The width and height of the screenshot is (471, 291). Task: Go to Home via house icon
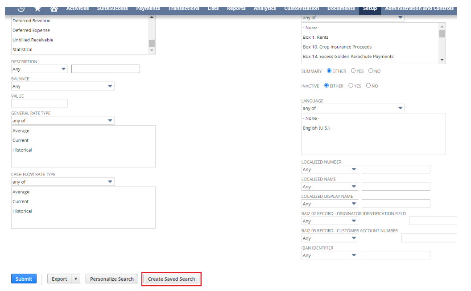(54, 9)
